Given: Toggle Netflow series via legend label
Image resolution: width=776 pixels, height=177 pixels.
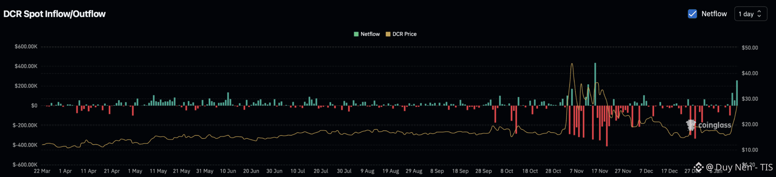Looking at the screenshot, I should 370,34.
